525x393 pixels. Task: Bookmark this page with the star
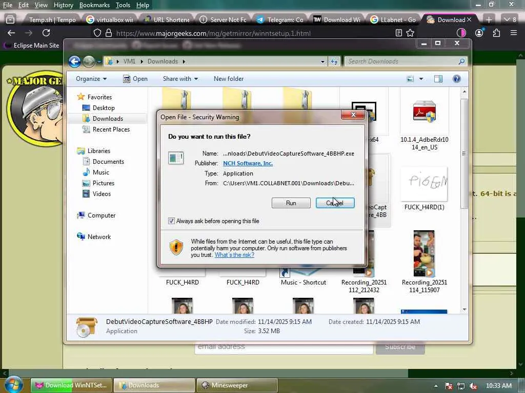411,33
